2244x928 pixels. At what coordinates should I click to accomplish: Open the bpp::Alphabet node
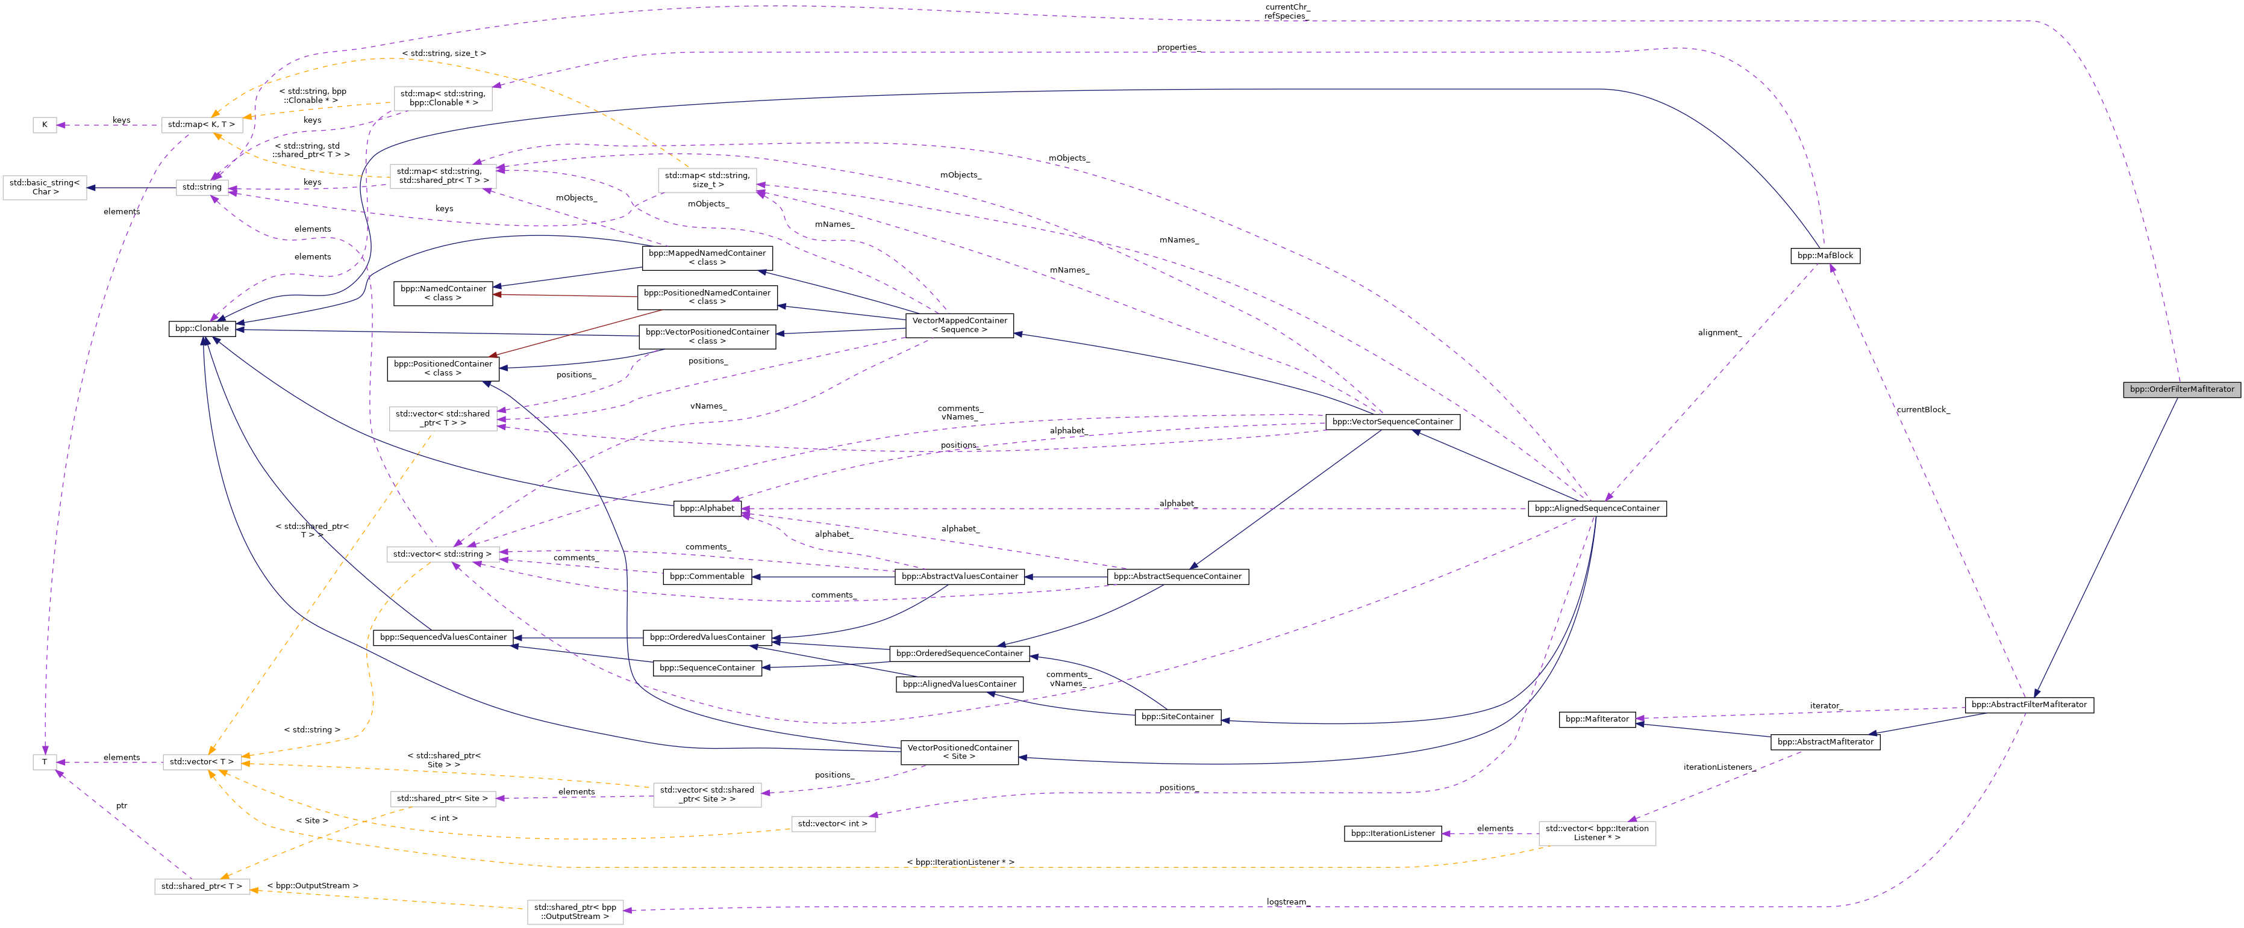[707, 509]
